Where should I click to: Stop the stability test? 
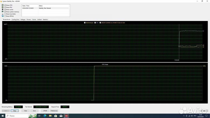[15, 111]
